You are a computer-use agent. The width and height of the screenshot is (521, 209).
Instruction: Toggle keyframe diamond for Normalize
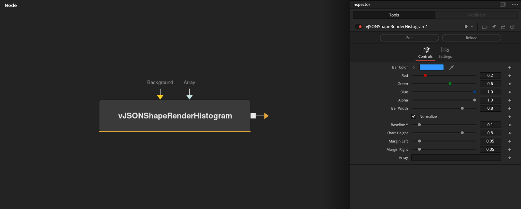coord(510,117)
